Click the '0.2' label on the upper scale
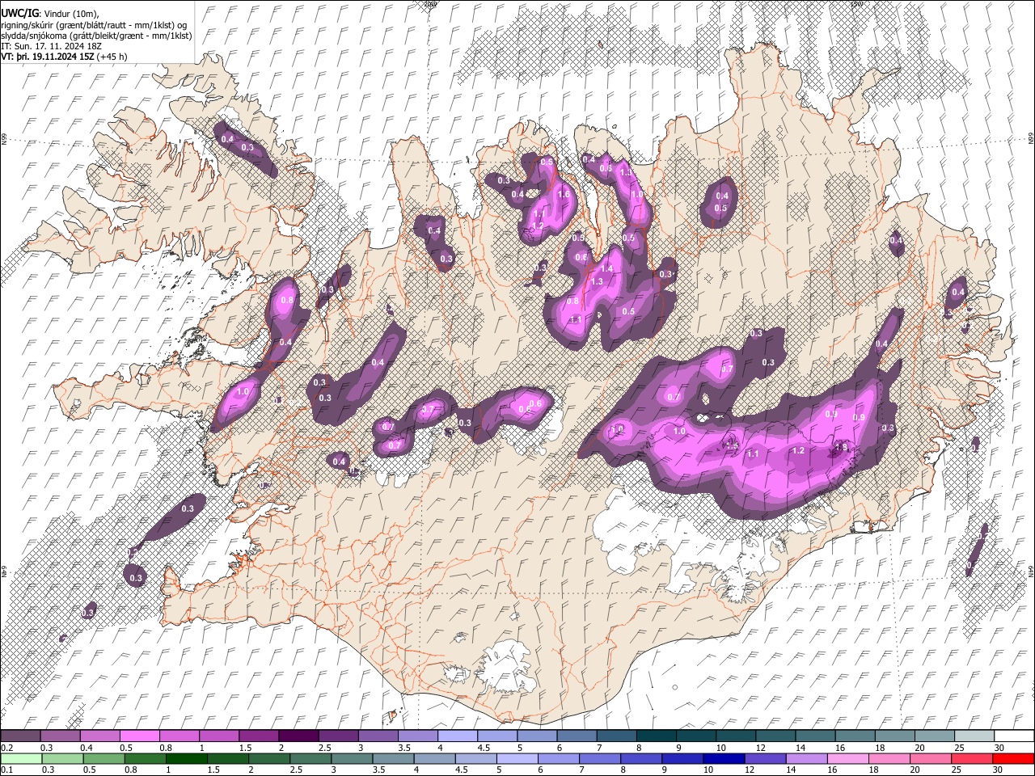Image resolution: width=1035 pixels, height=776 pixels. [x=6, y=748]
